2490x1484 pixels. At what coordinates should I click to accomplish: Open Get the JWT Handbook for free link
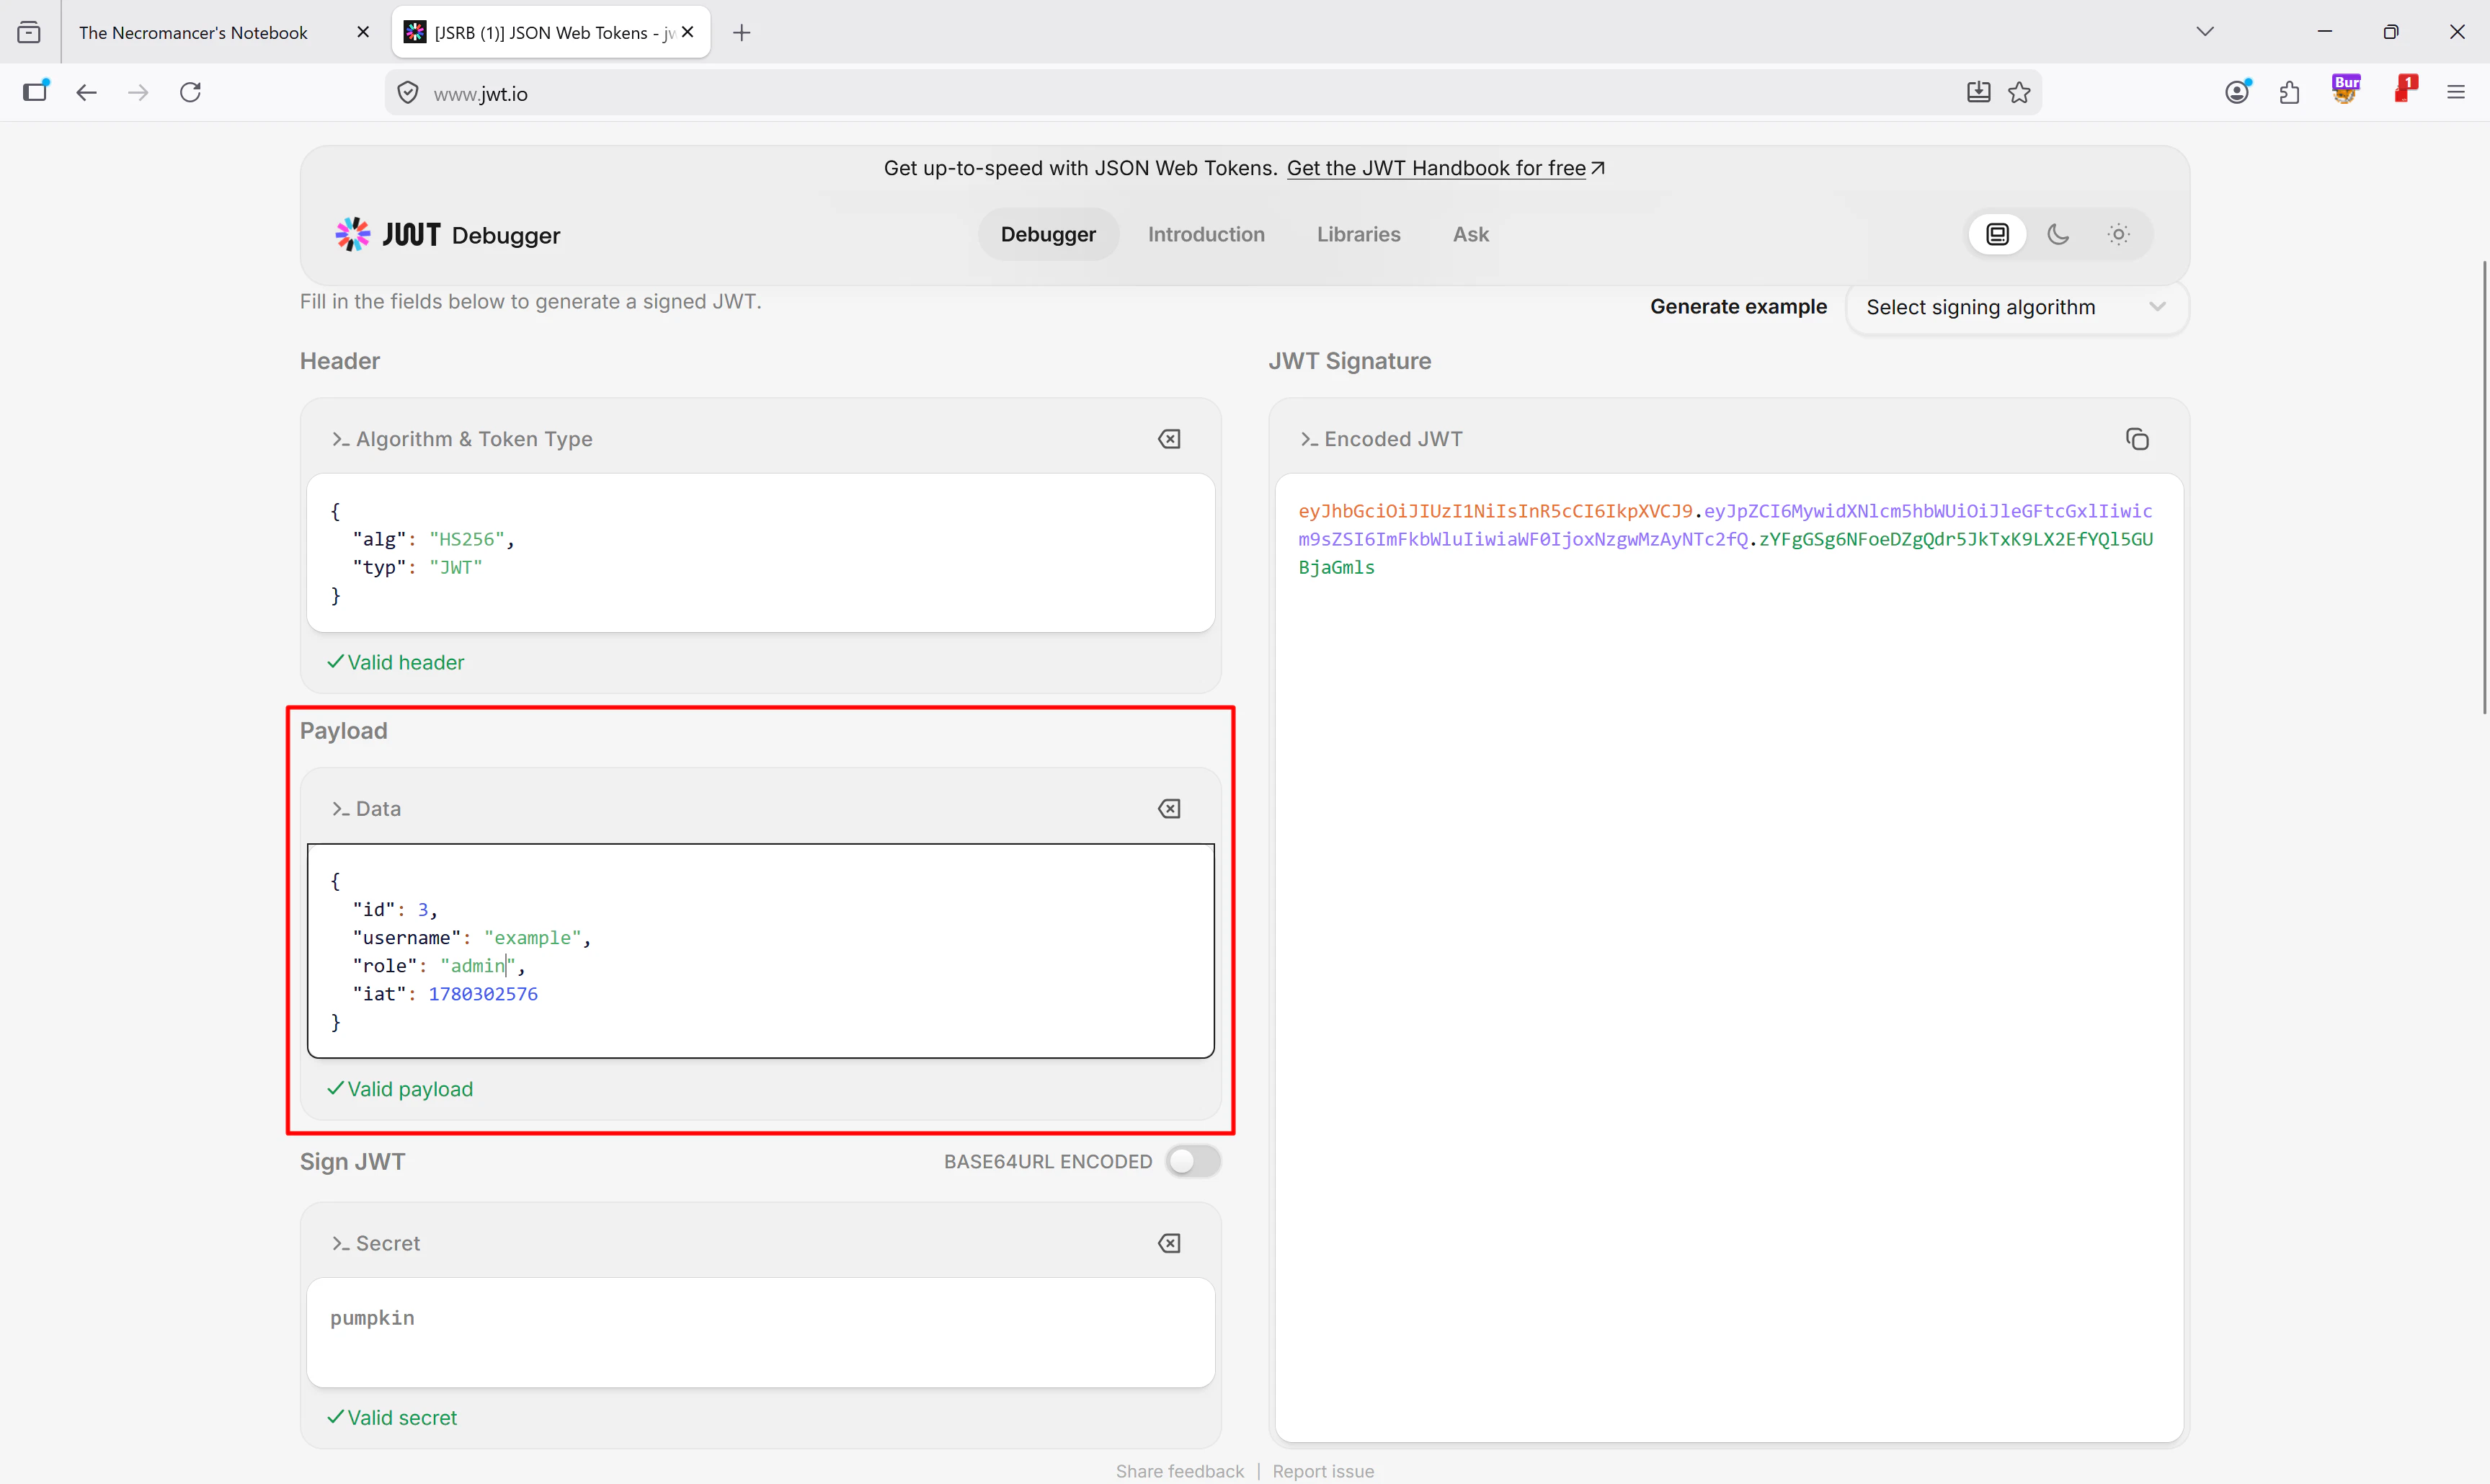[x=1446, y=168]
